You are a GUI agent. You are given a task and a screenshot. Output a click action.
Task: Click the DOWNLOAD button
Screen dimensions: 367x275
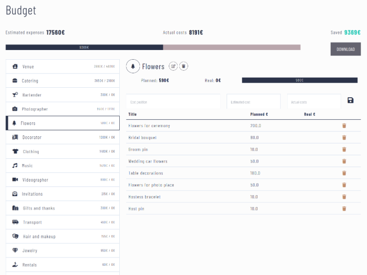[345, 49]
